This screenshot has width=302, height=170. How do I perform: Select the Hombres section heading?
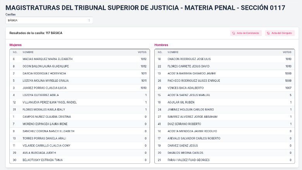[x=161, y=45]
